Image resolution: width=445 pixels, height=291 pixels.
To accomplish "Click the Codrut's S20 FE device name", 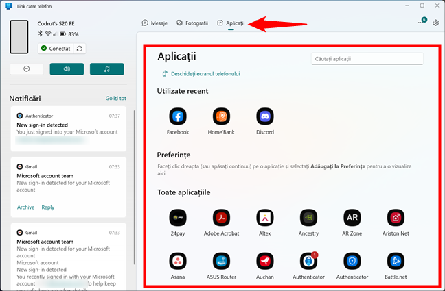I will coord(56,23).
